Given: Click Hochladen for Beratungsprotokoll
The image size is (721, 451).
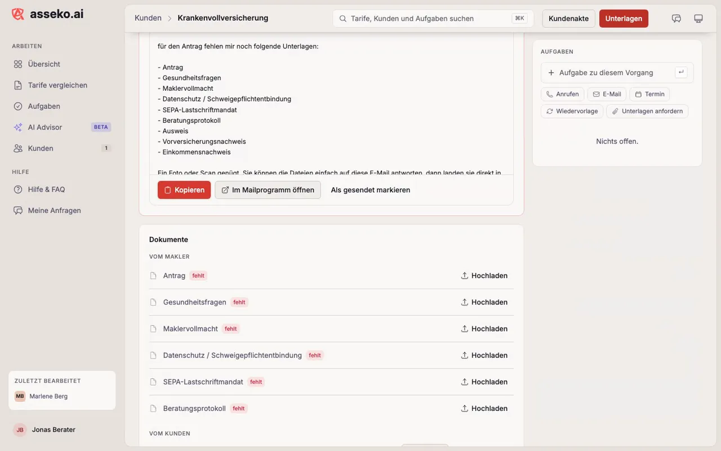Looking at the screenshot, I should tap(484, 408).
